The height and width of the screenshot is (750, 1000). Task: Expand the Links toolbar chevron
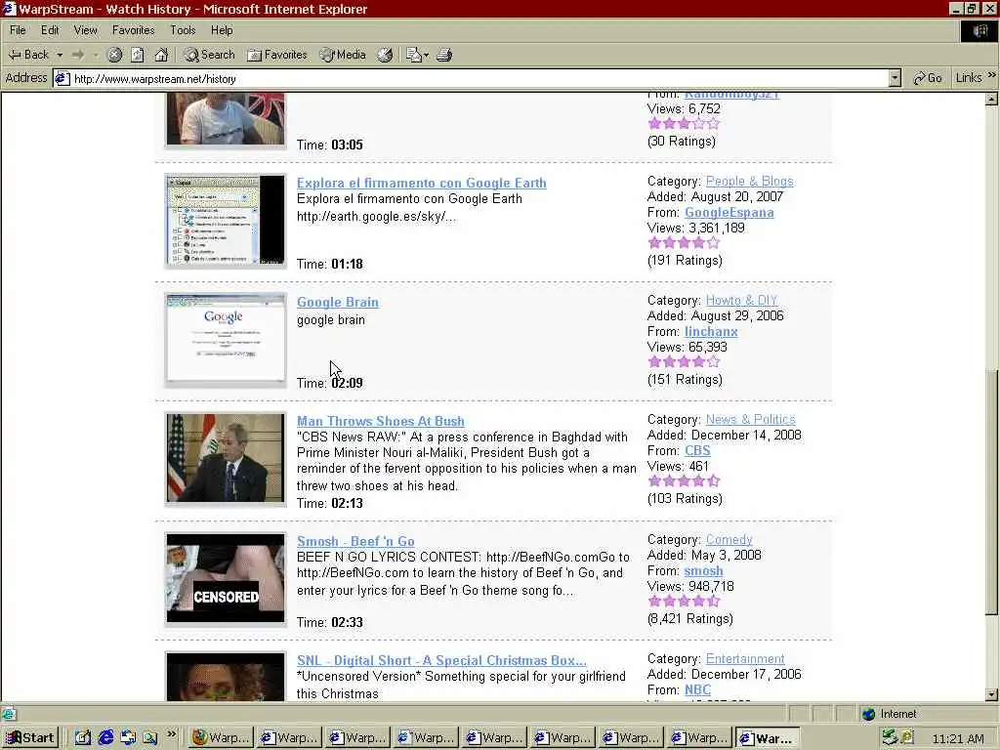click(x=992, y=75)
